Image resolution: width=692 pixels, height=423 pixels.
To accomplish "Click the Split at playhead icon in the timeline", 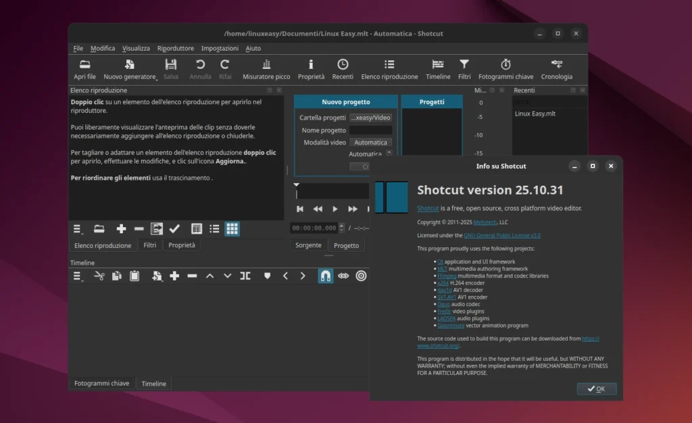I will [245, 276].
